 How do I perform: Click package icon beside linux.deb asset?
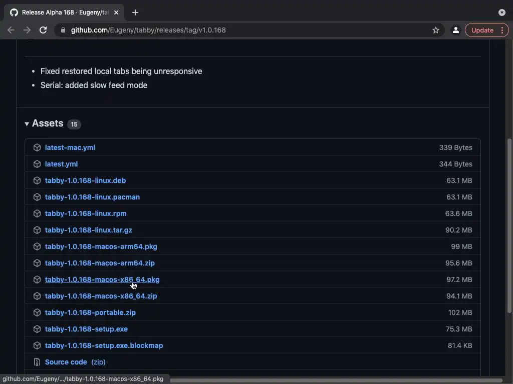37,180
